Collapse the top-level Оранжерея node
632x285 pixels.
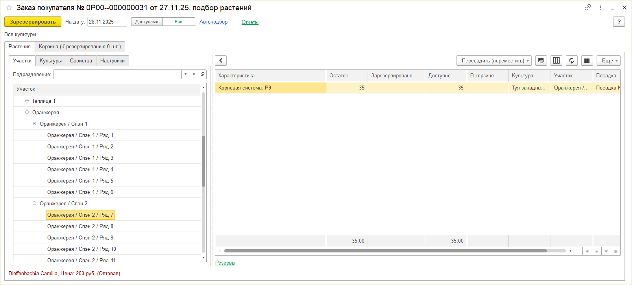coord(27,112)
